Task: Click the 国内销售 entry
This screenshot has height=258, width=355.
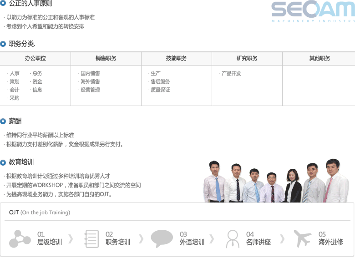Action: (89, 73)
